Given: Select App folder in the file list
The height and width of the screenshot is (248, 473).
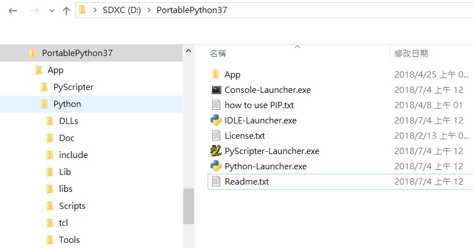Looking at the screenshot, I should click(233, 75).
